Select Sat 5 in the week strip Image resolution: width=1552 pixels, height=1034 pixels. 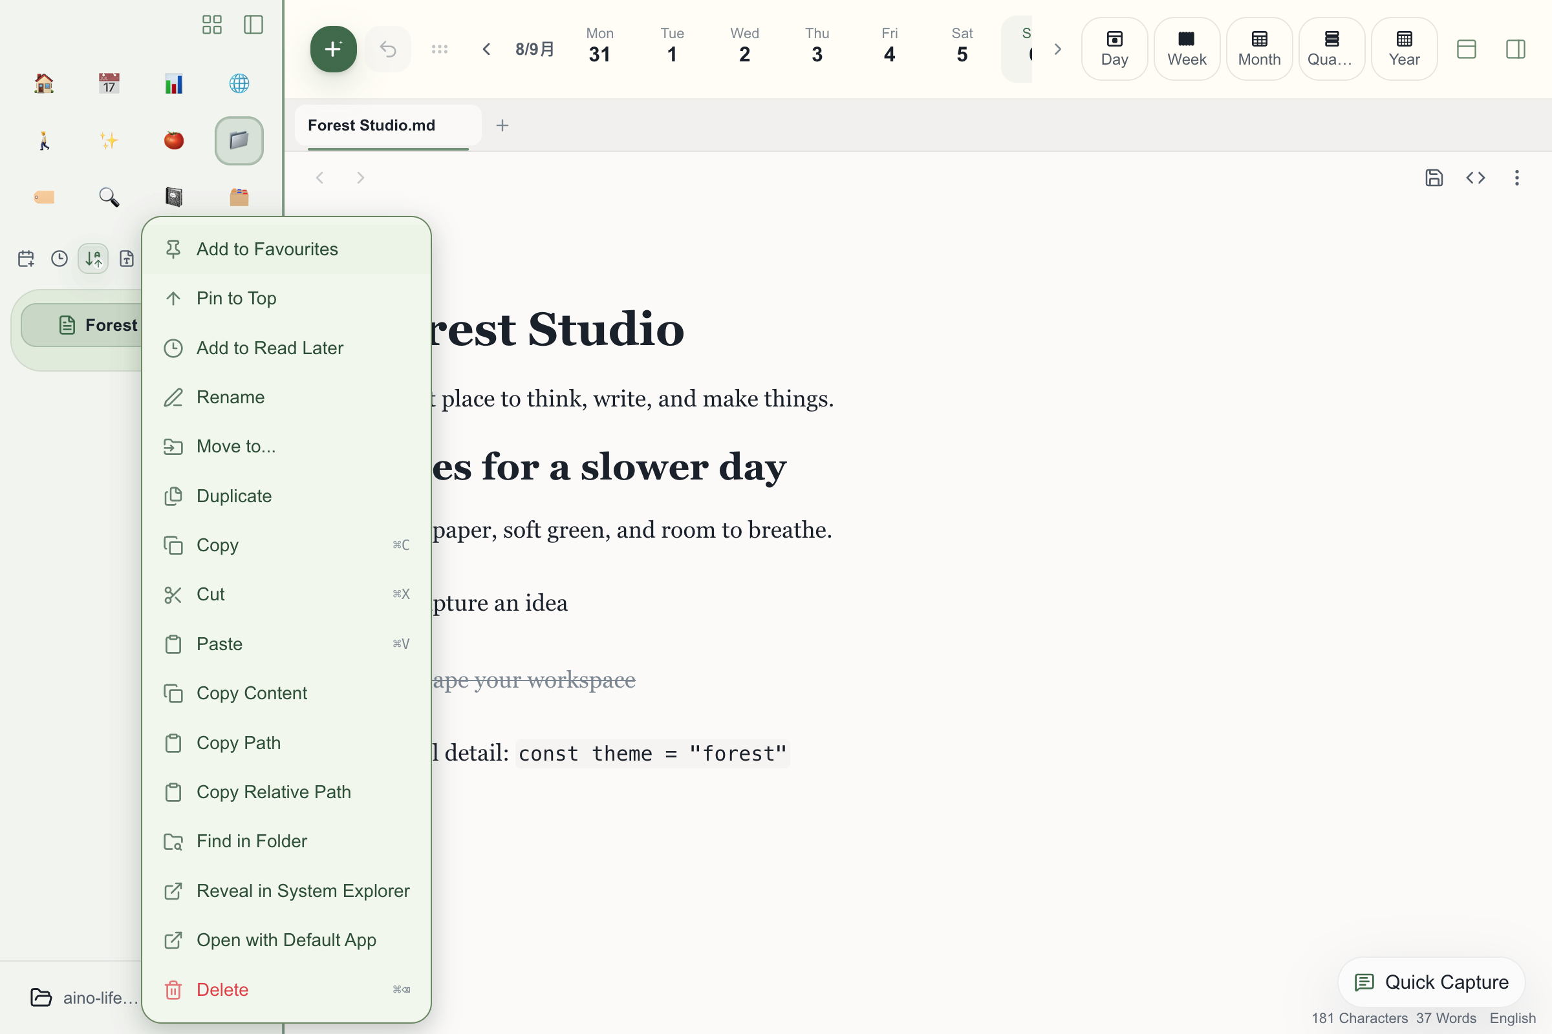(x=962, y=46)
